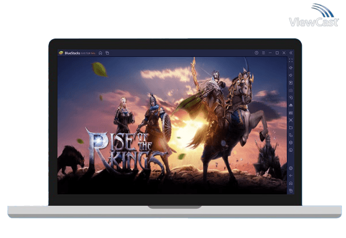Open the media folder icon
The height and width of the screenshot is (238, 346).
click(x=291, y=128)
